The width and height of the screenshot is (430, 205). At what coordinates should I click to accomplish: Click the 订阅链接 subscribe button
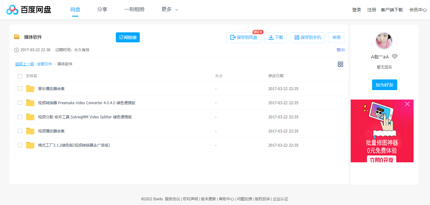(127, 37)
